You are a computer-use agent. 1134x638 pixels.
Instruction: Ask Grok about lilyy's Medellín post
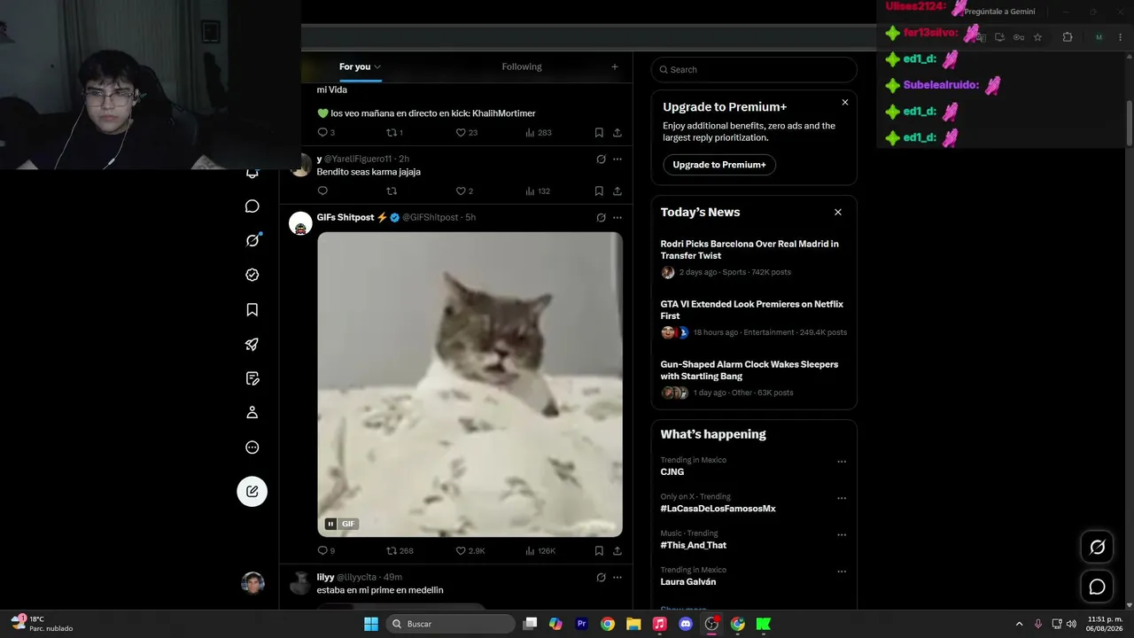pyautogui.click(x=601, y=578)
